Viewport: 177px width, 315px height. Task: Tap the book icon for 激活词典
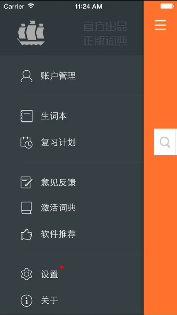(x=27, y=208)
